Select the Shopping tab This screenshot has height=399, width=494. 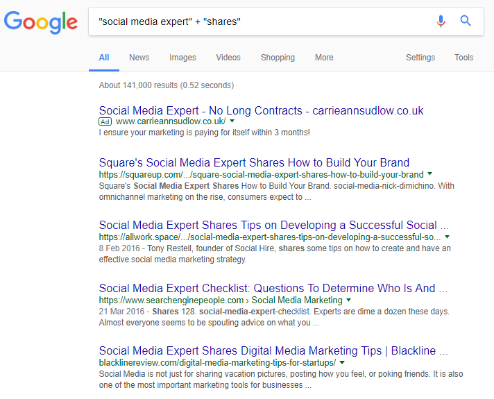coord(278,58)
